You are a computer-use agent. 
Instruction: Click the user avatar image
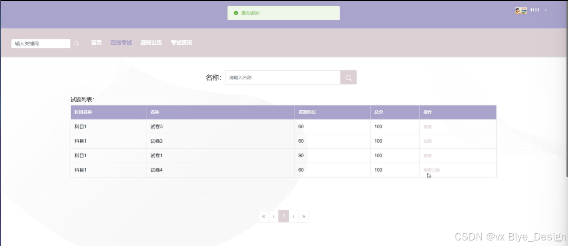pyautogui.click(x=521, y=11)
